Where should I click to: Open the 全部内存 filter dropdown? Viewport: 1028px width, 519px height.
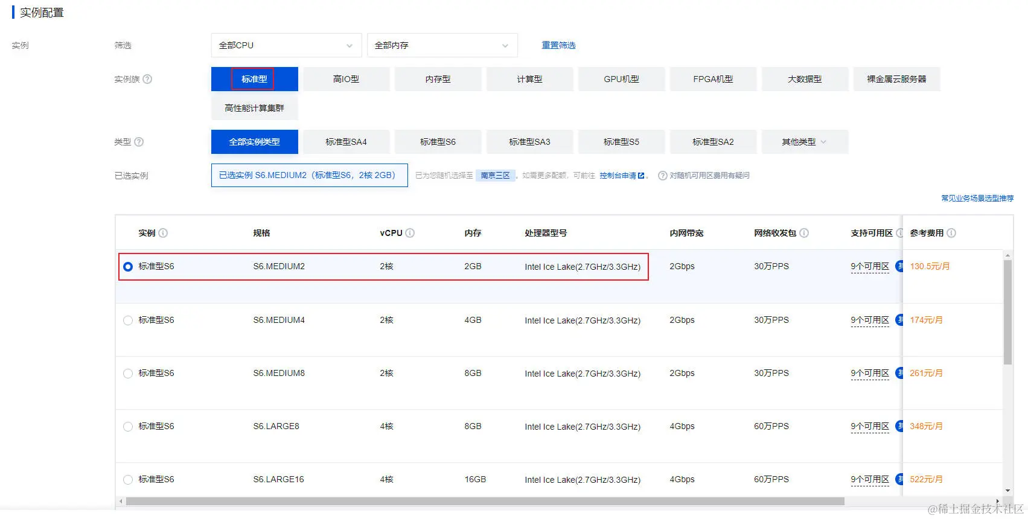pyautogui.click(x=442, y=45)
